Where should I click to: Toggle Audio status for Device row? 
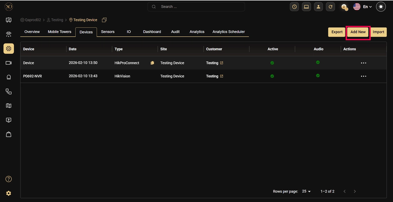pyautogui.click(x=318, y=63)
